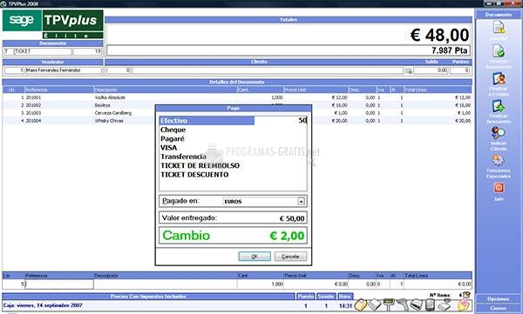This screenshot has height=314, width=523.
Task: Select Cheque payment method
Action: coord(173,130)
